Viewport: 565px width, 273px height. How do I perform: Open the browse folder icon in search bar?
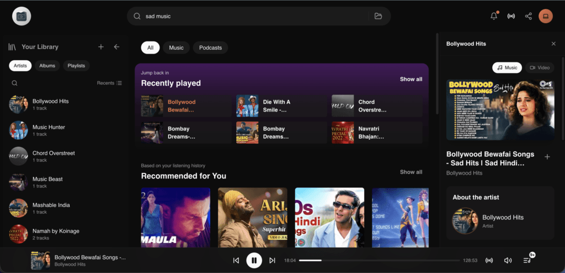378,16
